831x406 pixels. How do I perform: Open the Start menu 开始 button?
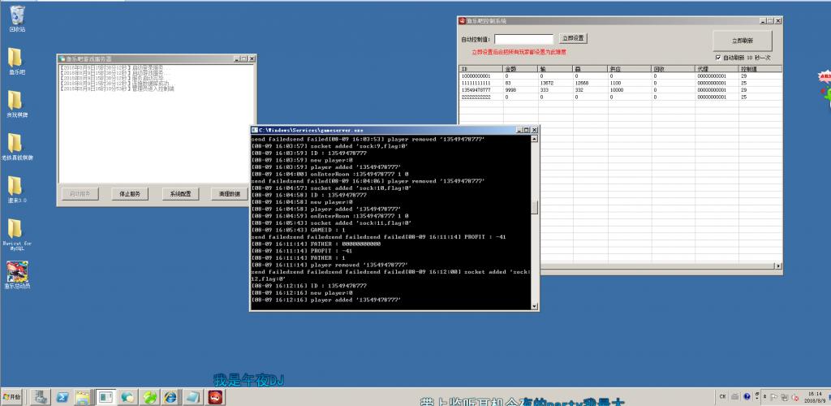11,397
